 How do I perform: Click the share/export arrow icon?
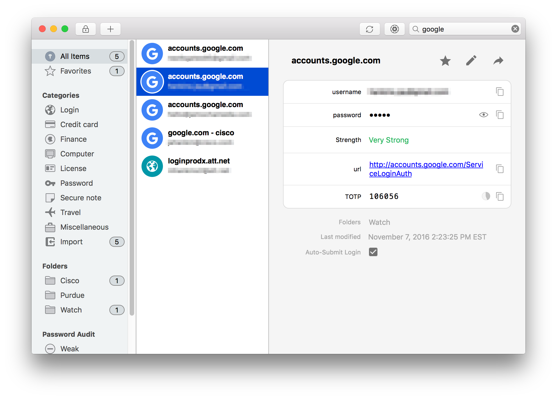tap(498, 61)
